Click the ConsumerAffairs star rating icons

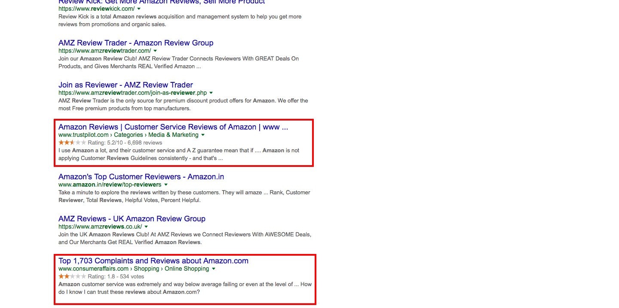72,276
